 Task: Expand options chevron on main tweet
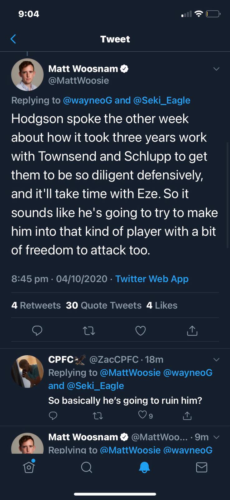coord(216,69)
